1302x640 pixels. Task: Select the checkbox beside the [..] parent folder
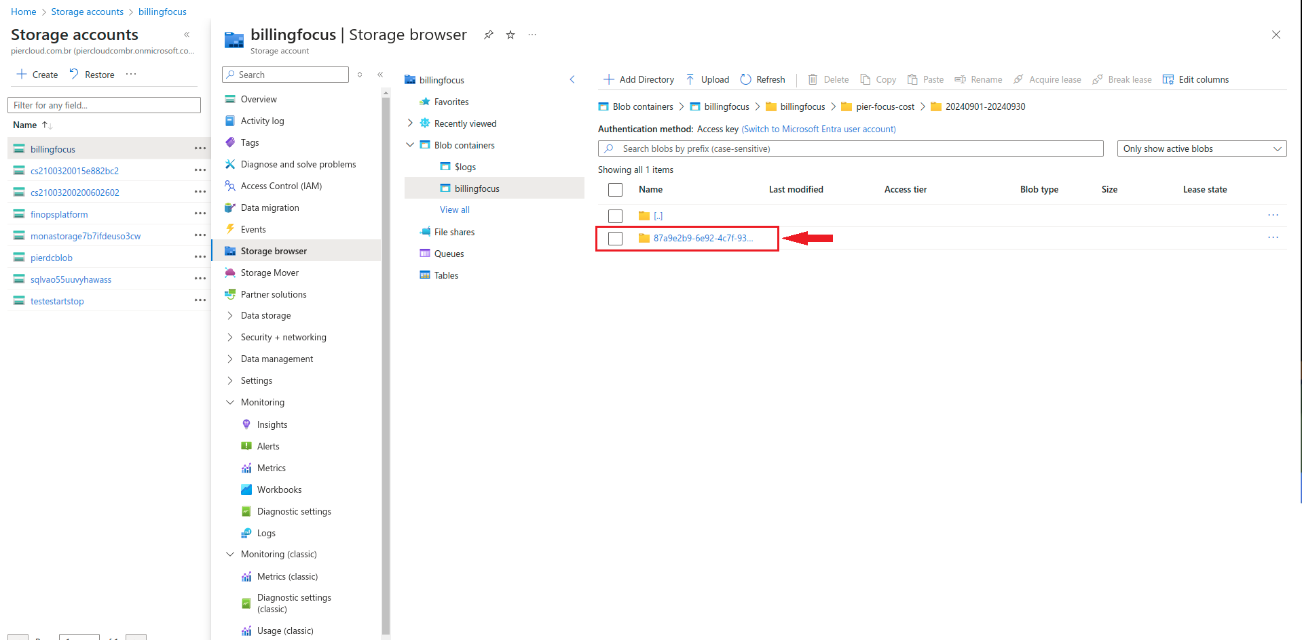(x=616, y=216)
